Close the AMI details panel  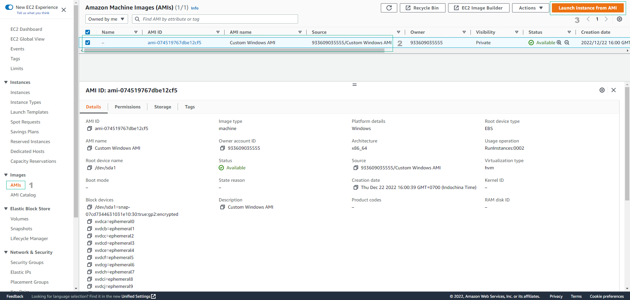click(x=614, y=90)
